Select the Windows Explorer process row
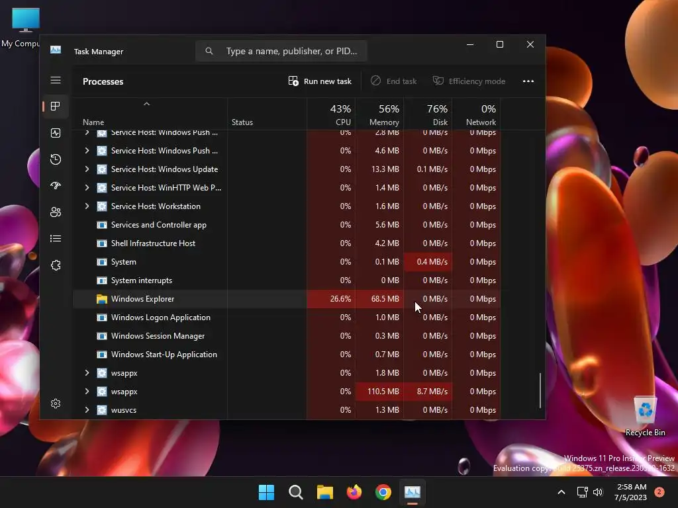The height and width of the screenshot is (508, 678). 286,299
